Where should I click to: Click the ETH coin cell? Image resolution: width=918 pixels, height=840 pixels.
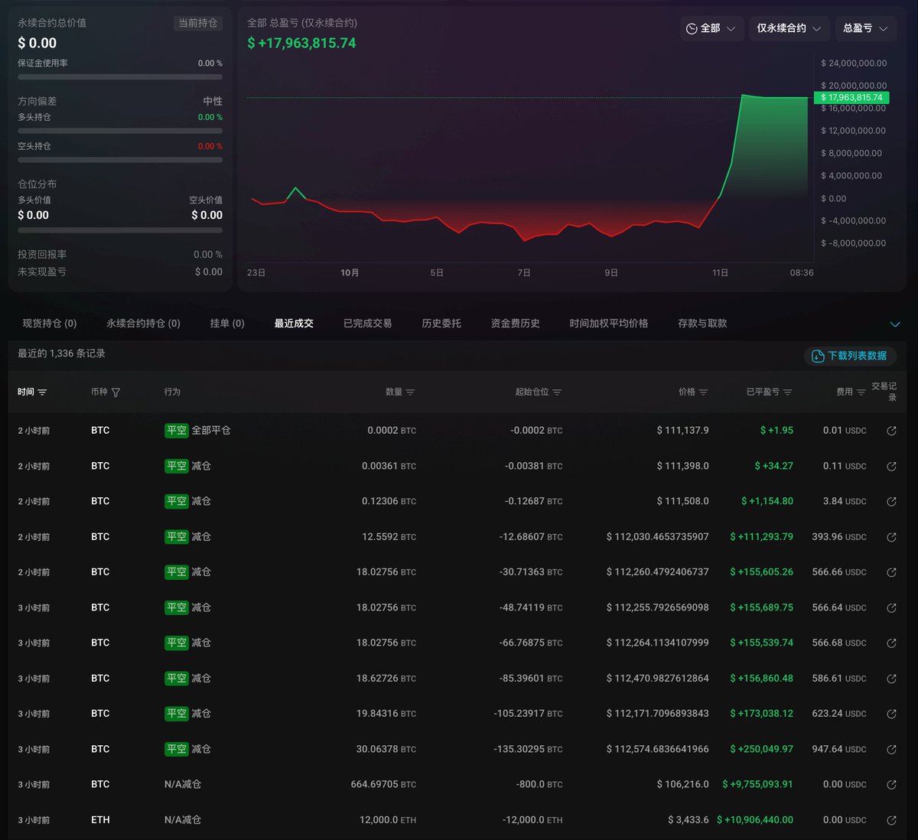(100, 820)
